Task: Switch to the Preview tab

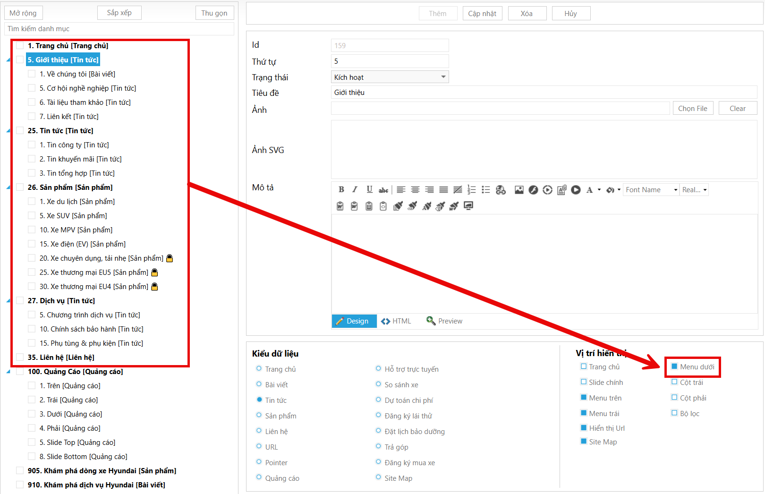Action: click(444, 321)
